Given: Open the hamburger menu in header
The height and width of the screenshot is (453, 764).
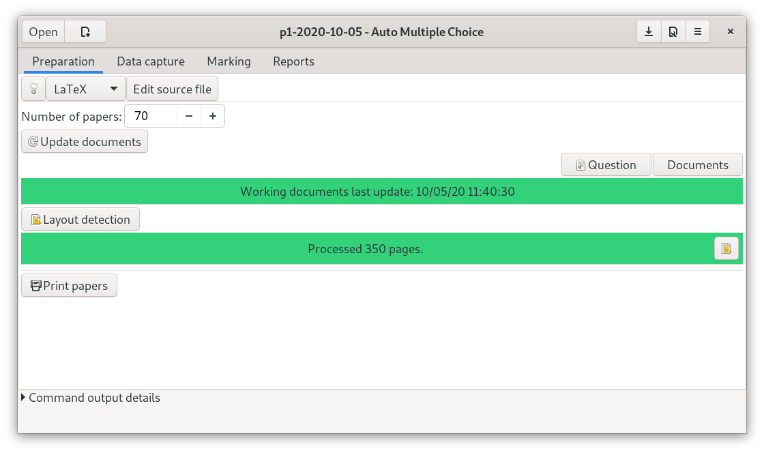Looking at the screenshot, I should coord(697,32).
